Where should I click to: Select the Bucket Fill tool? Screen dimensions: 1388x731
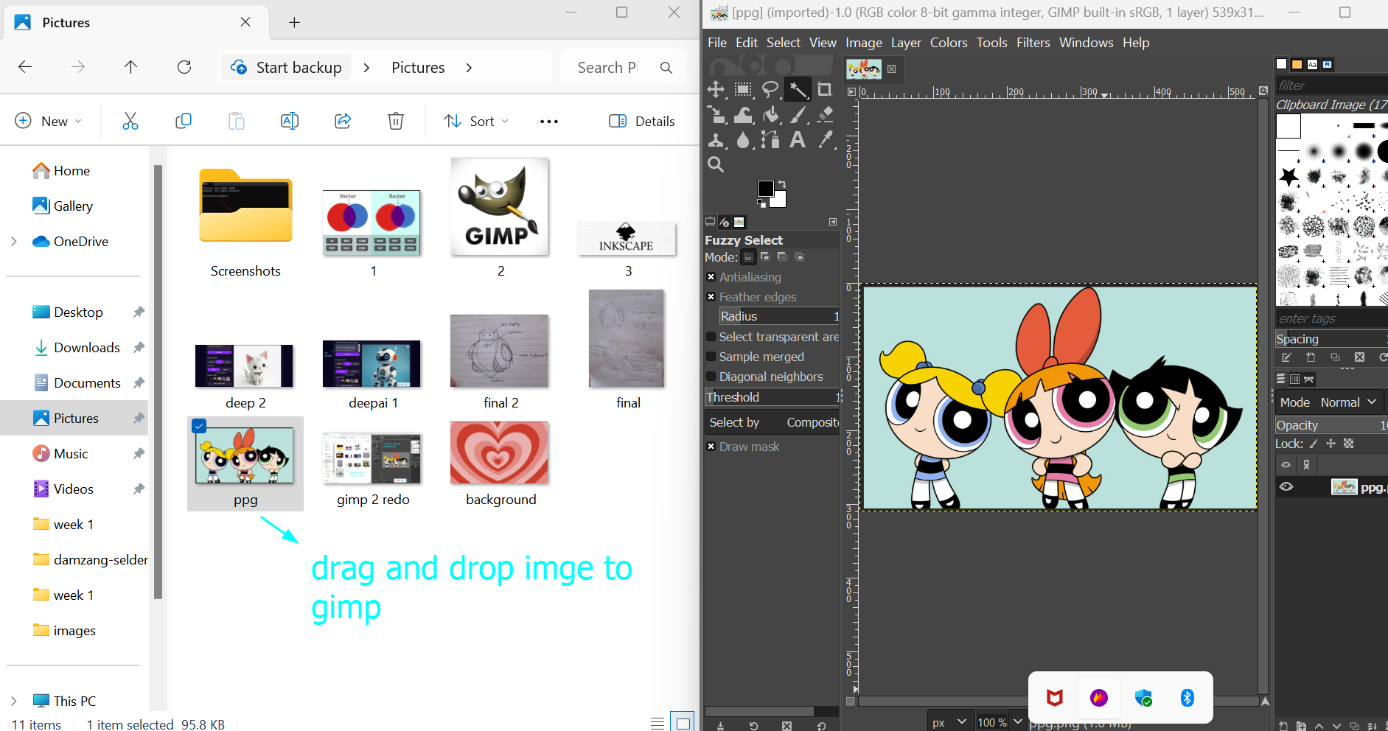770,115
